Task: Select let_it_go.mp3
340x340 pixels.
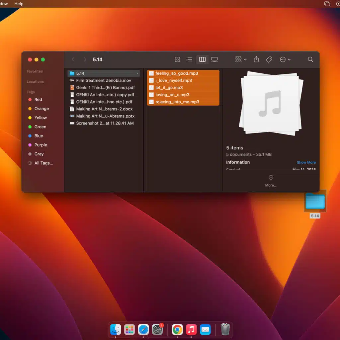Action: click(x=183, y=88)
